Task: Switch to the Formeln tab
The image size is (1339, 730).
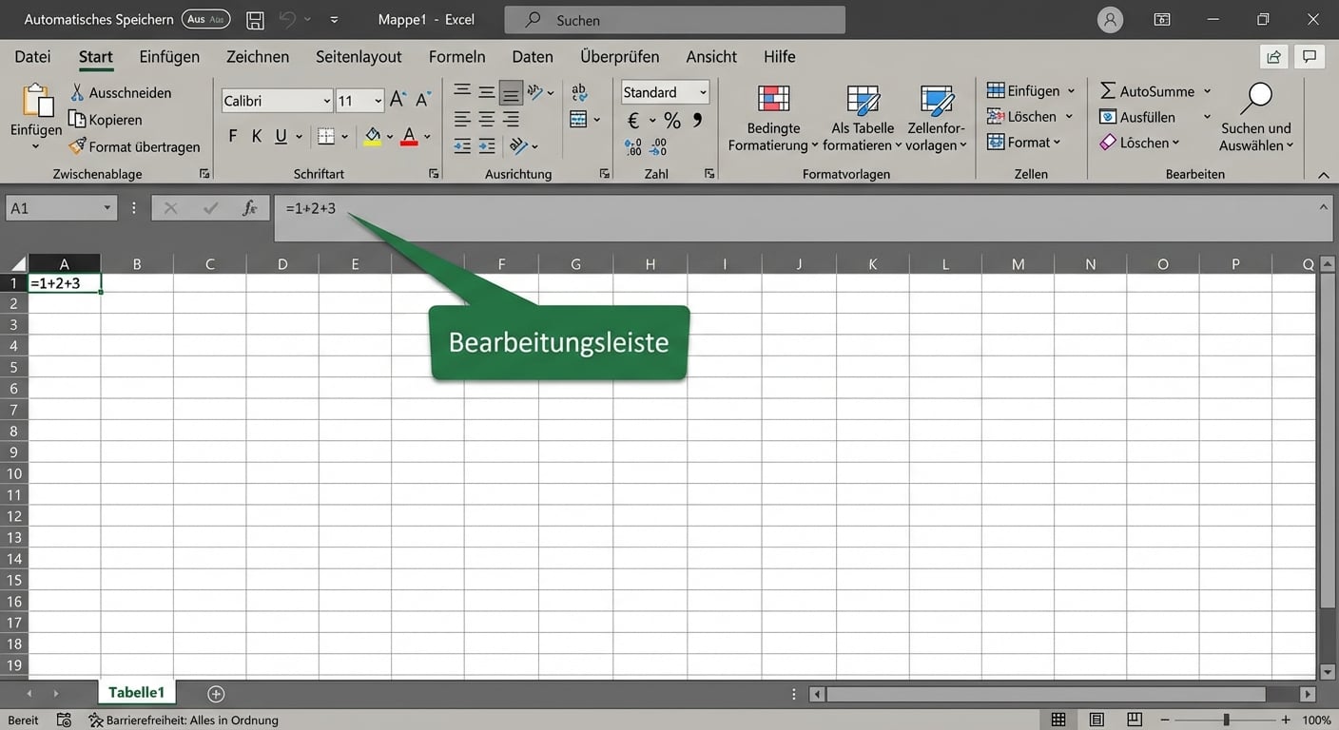Action: pos(456,56)
